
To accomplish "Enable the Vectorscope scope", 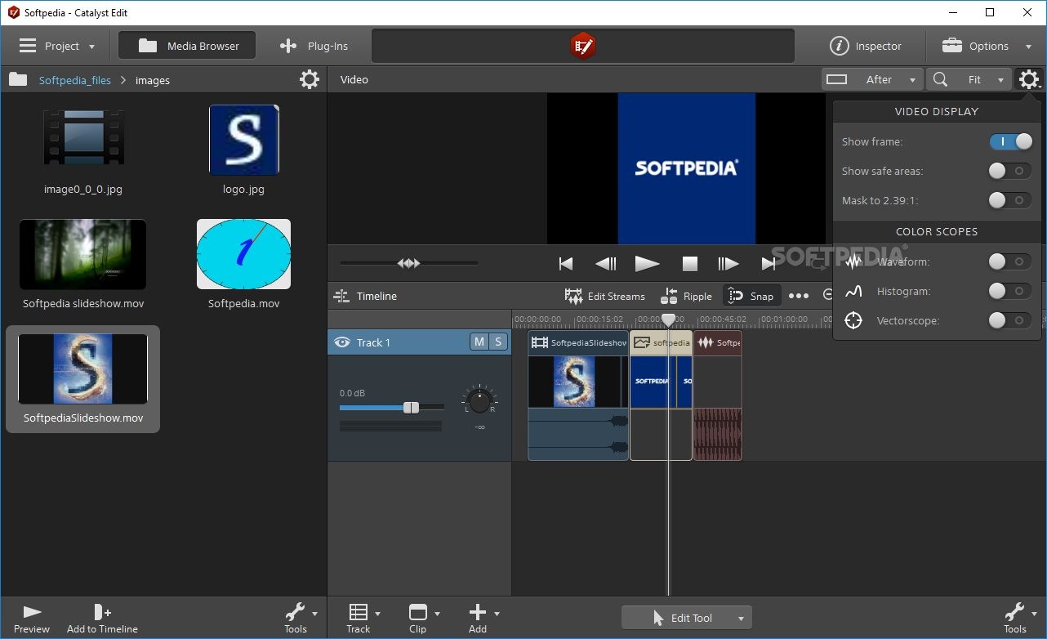I will pos(1009,320).
